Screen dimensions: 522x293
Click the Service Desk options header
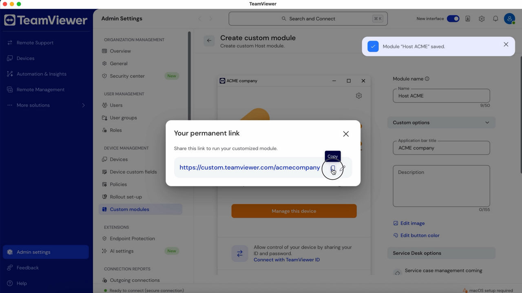(441, 253)
